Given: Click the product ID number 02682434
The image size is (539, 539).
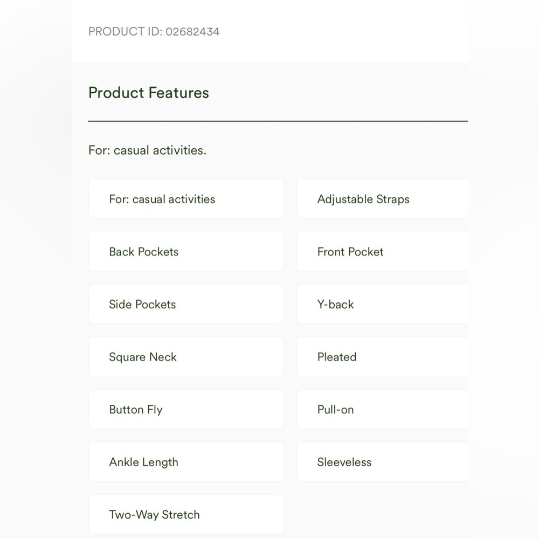Looking at the screenshot, I should (x=192, y=32).
